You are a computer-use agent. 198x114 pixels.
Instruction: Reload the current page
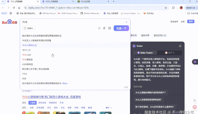tap(14, 8)
